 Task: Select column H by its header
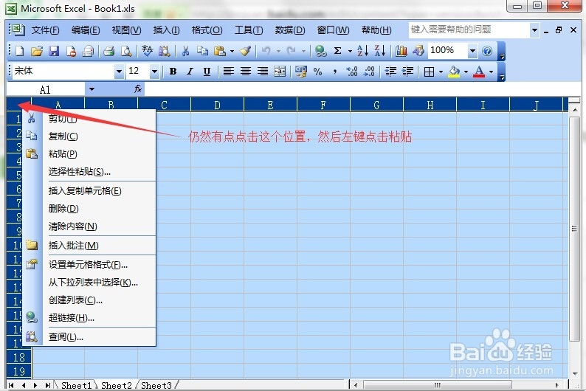click(430, 105)
